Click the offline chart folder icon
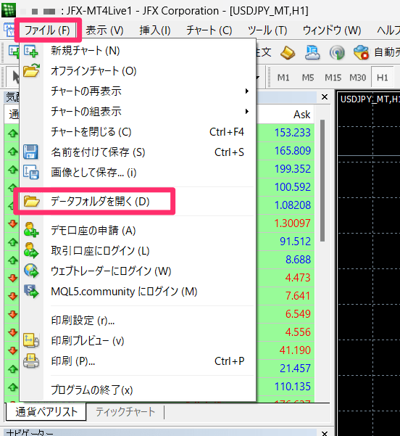The width and height of the screenshot is (400, 436). click(x=31, y=70)
